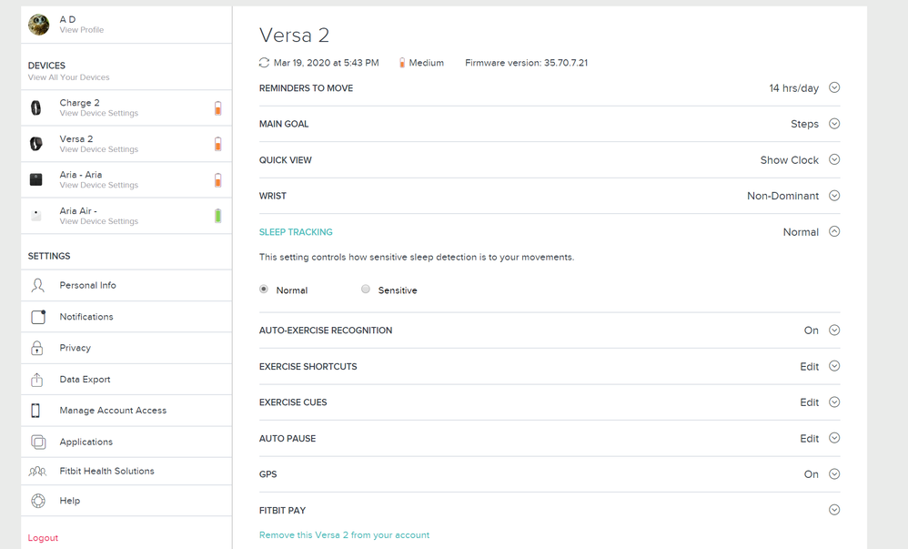The image size is (908, 549).
Task: Click Aria - Aria battery level icon
Action: coord(217,179)
